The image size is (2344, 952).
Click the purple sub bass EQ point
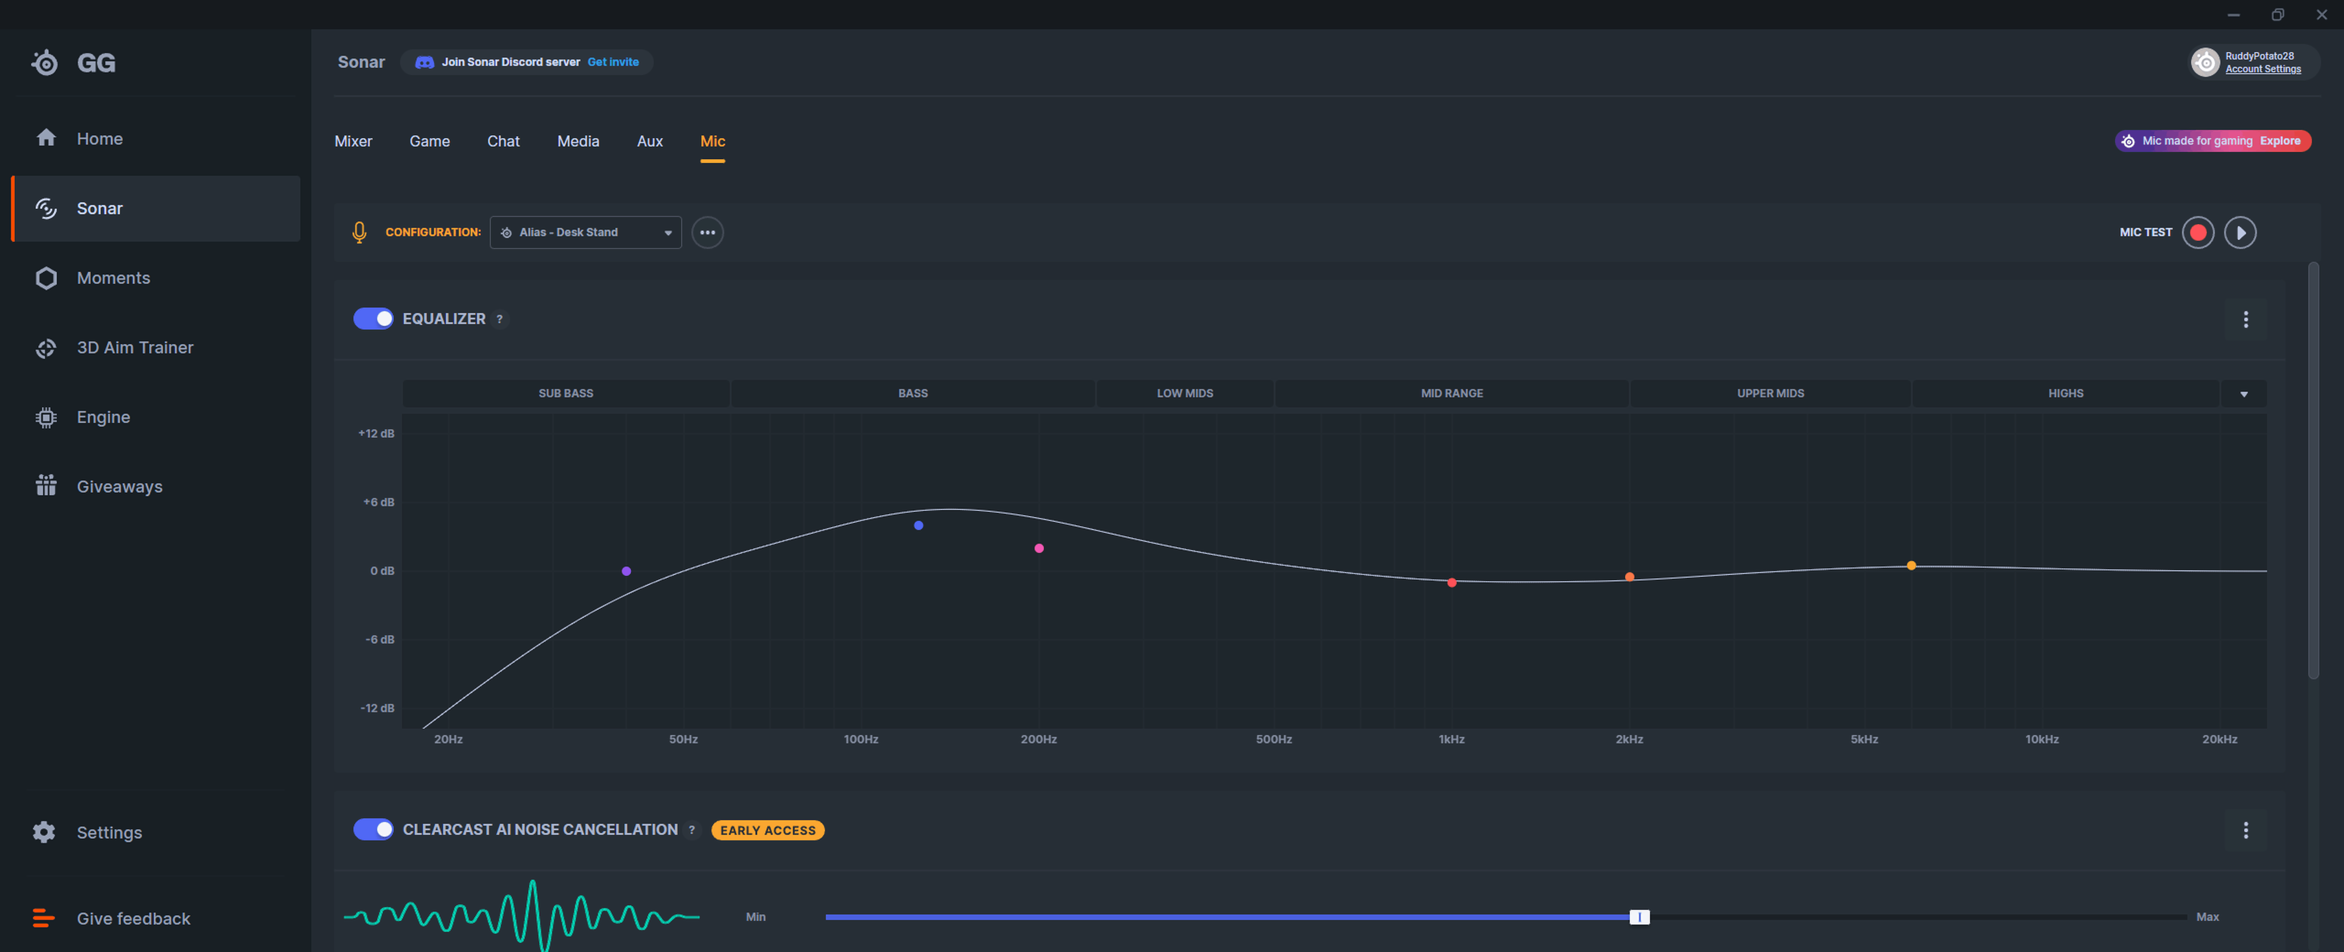626,572
